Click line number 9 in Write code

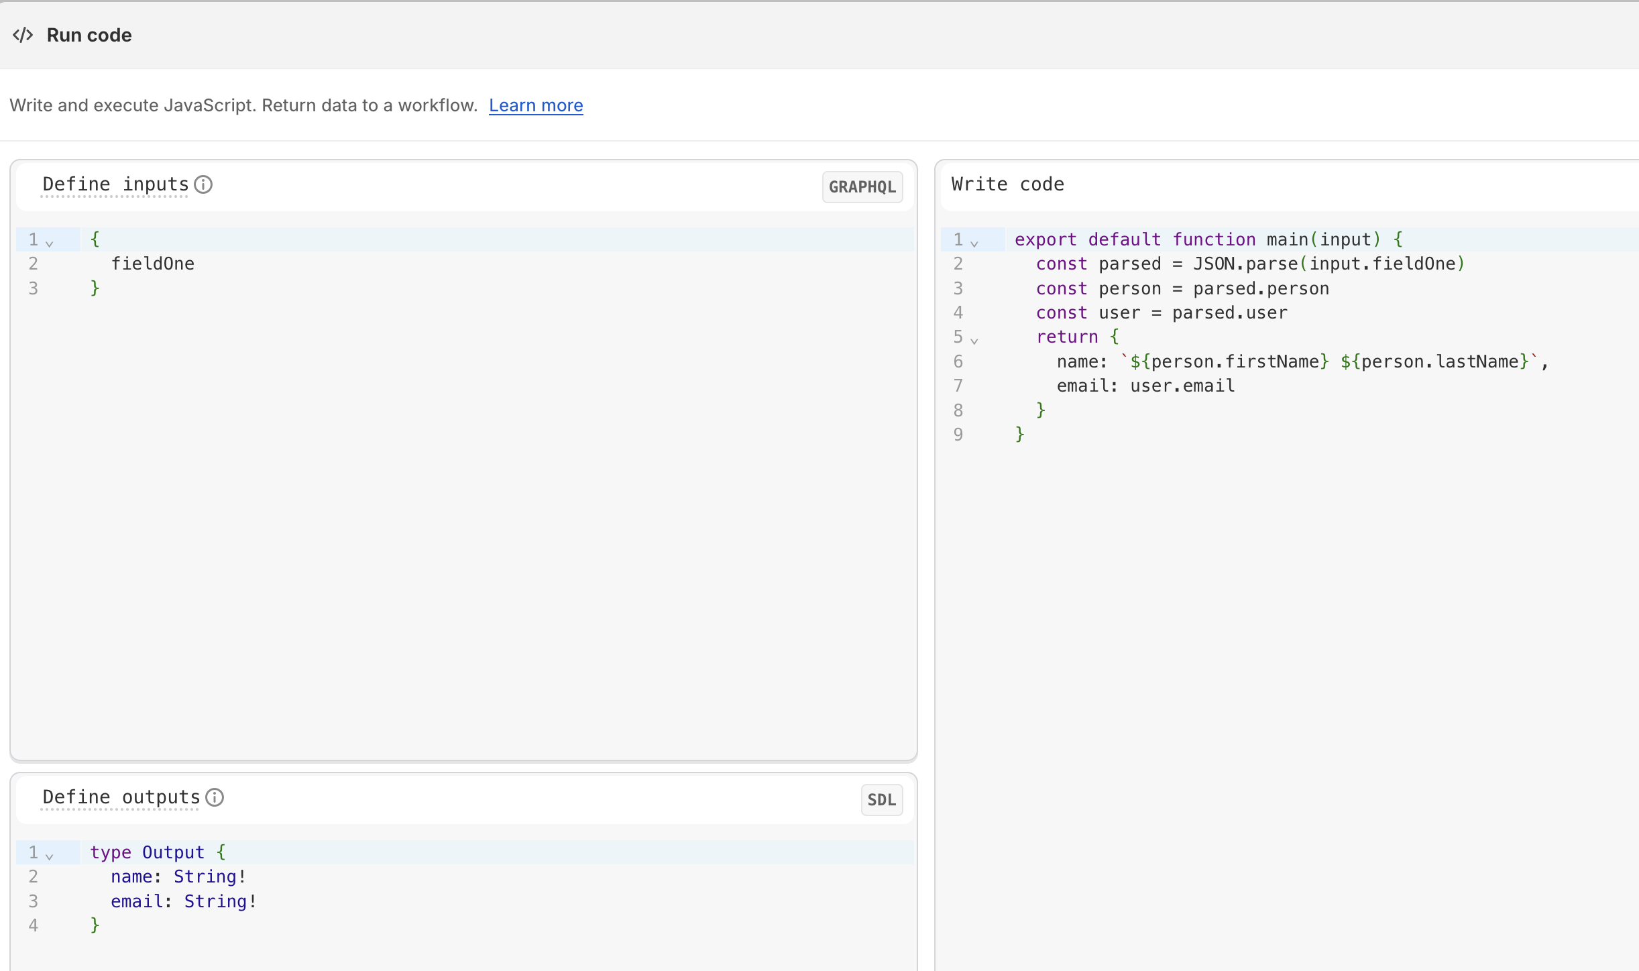point(958,435)
